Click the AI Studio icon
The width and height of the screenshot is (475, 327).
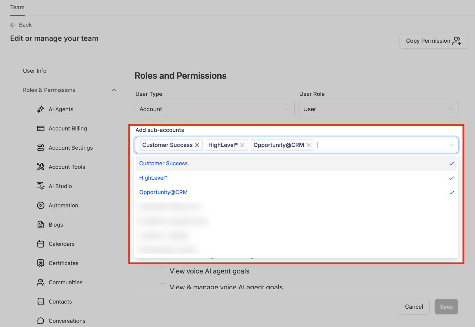[41, 186]
